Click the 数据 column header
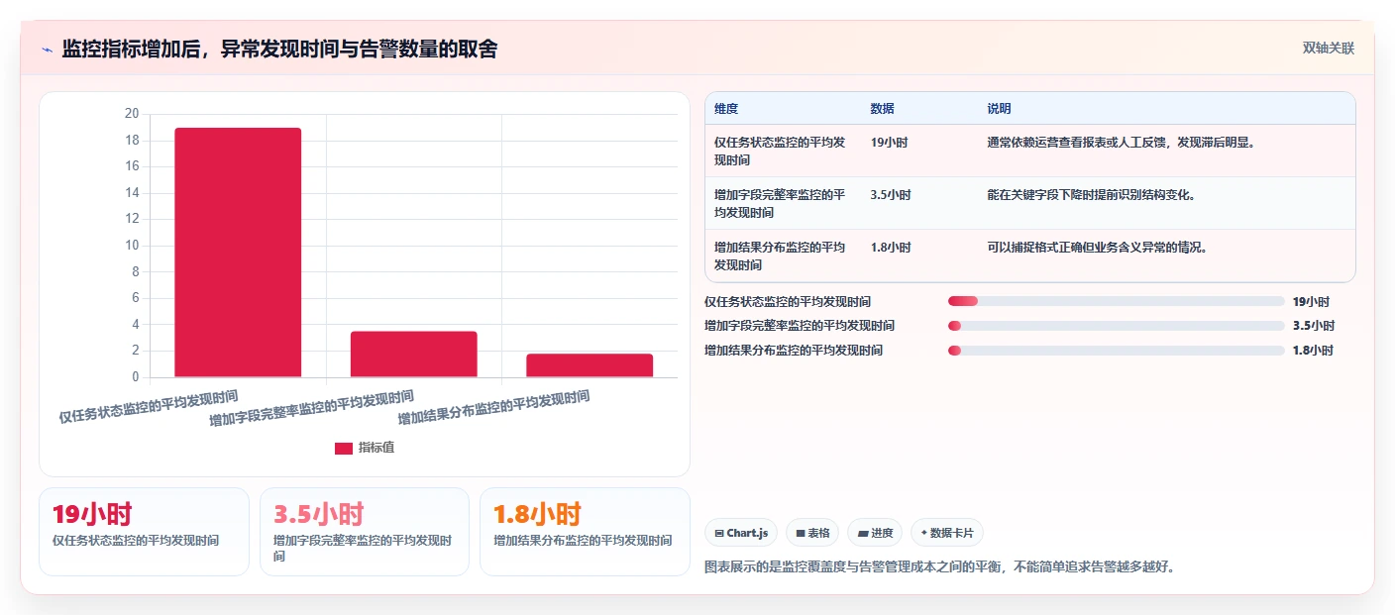Image resolution: width=1395 pixels, height=615 pixels. point(882,109)
